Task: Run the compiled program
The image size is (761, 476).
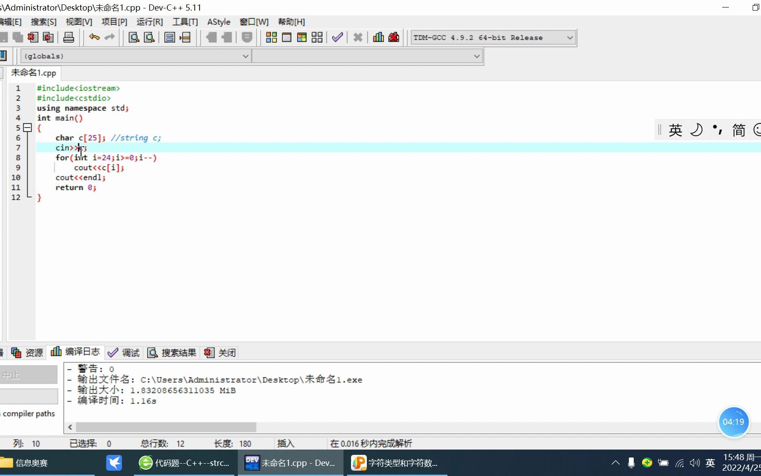Action: (x=286, y=37)
